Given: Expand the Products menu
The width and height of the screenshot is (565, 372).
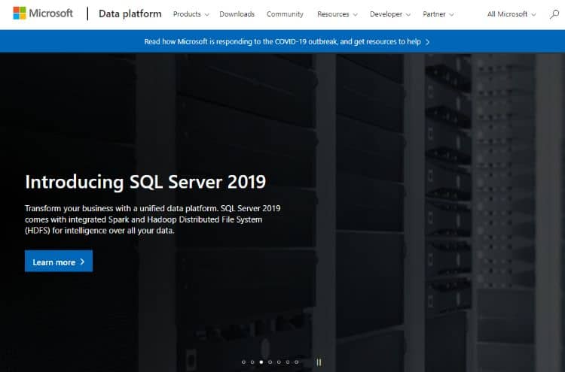Looking at the screenshot, I should [191, 14].
